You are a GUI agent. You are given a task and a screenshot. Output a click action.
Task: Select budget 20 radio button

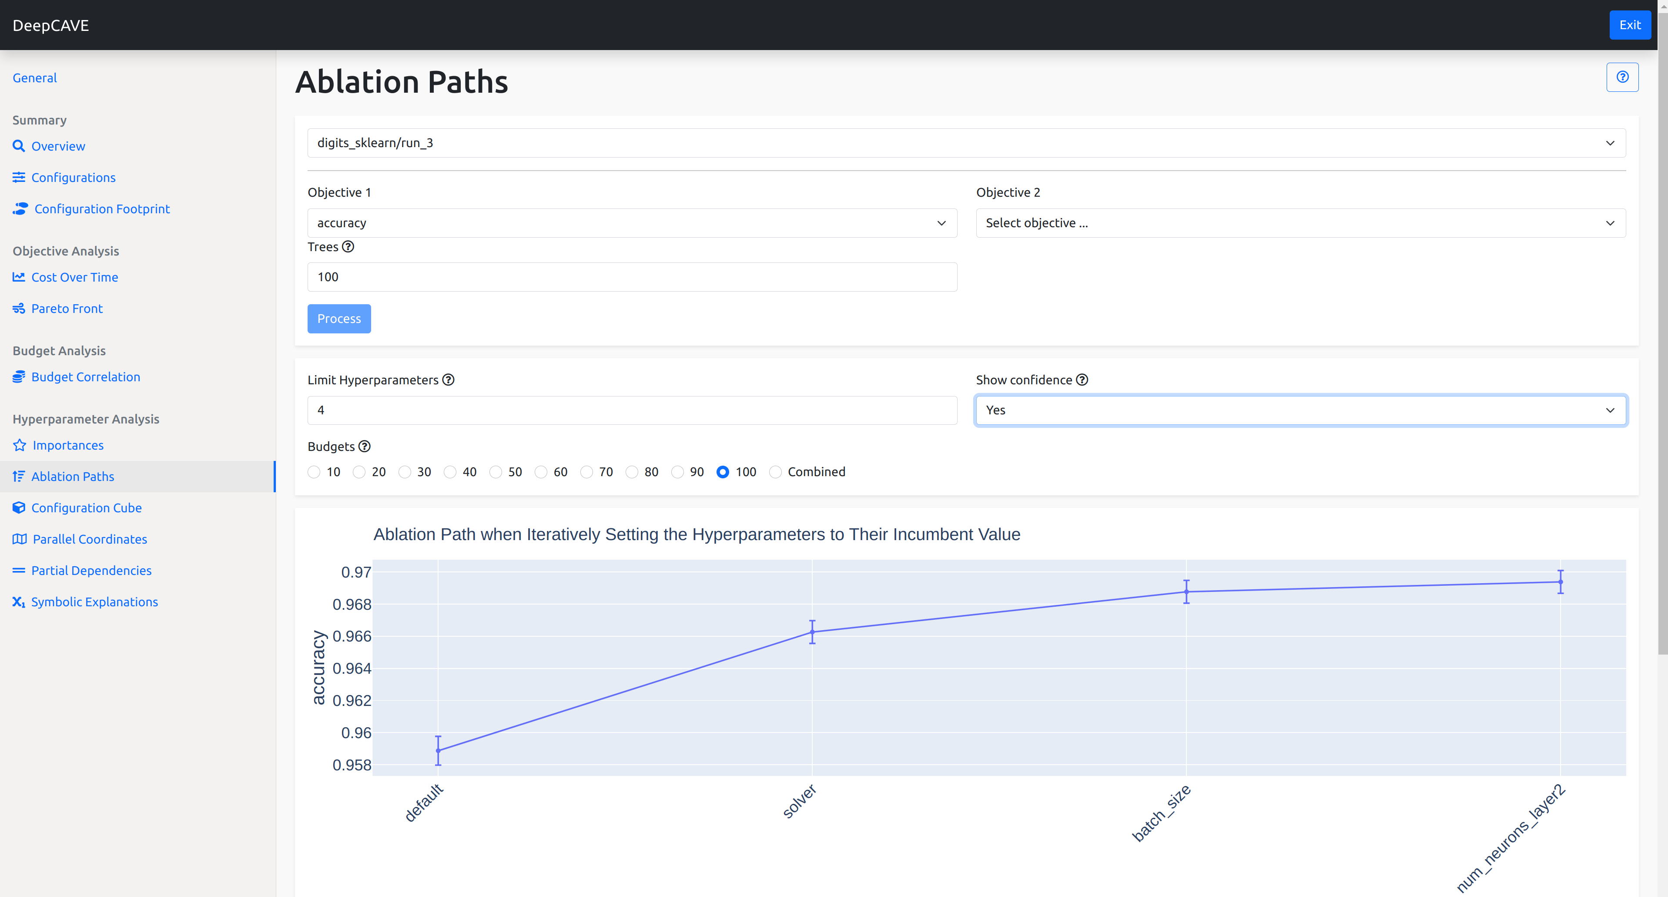point(359,471)
